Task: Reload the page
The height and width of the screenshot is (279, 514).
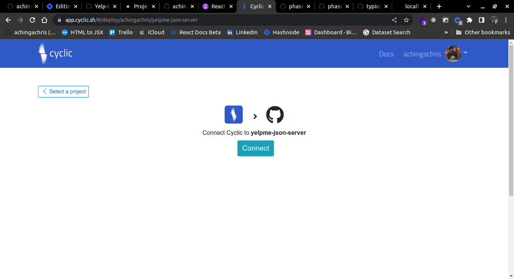Action: (x=32, y=20)
